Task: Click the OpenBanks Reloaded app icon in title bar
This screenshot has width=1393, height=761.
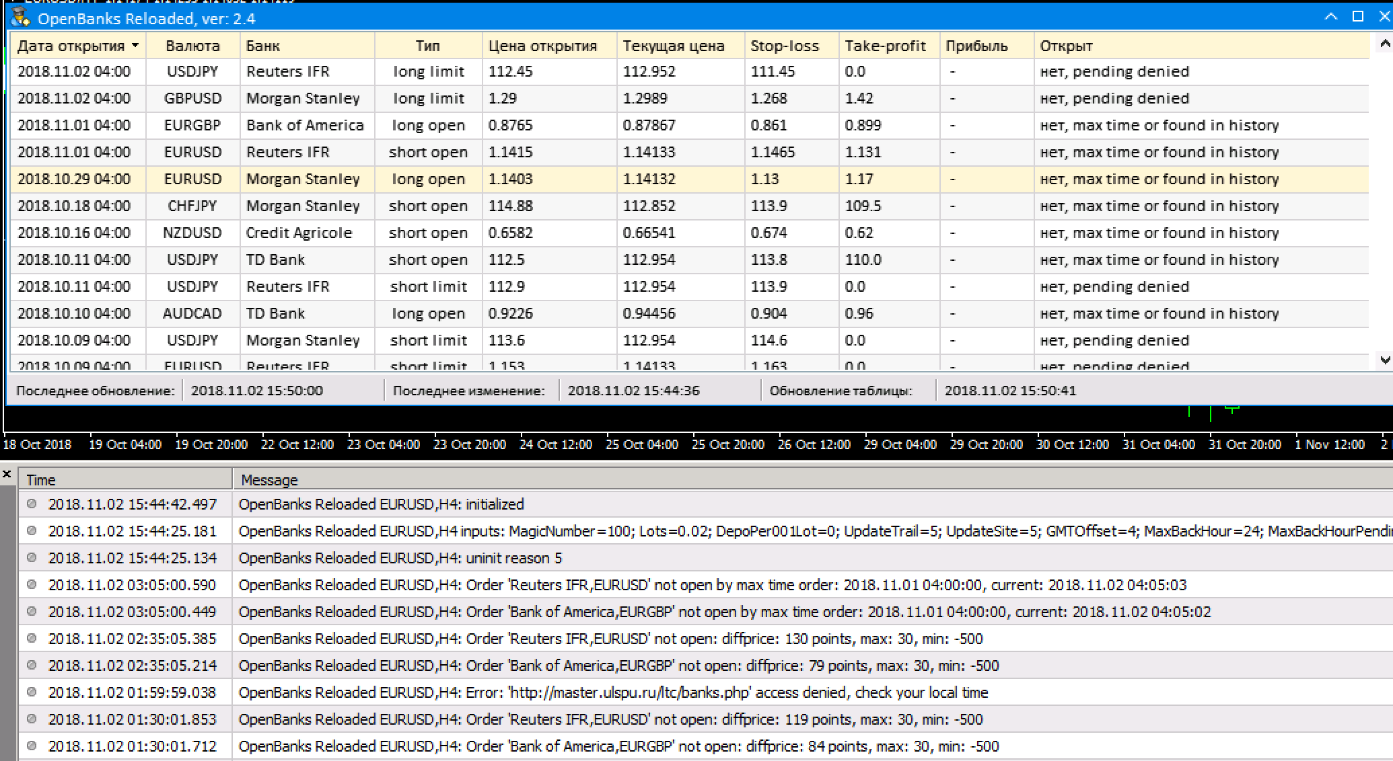Action: coord(20,17)
